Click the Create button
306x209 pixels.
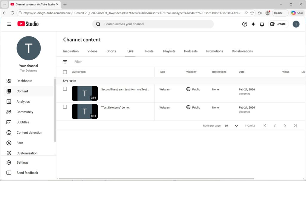[x=278, y=24]
